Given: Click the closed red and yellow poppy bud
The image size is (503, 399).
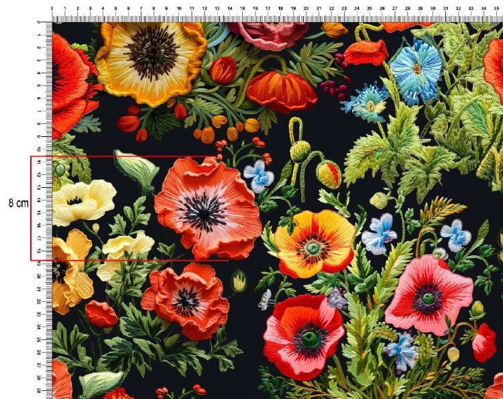Looking at the screenshot, I should (x=329, y=174).
